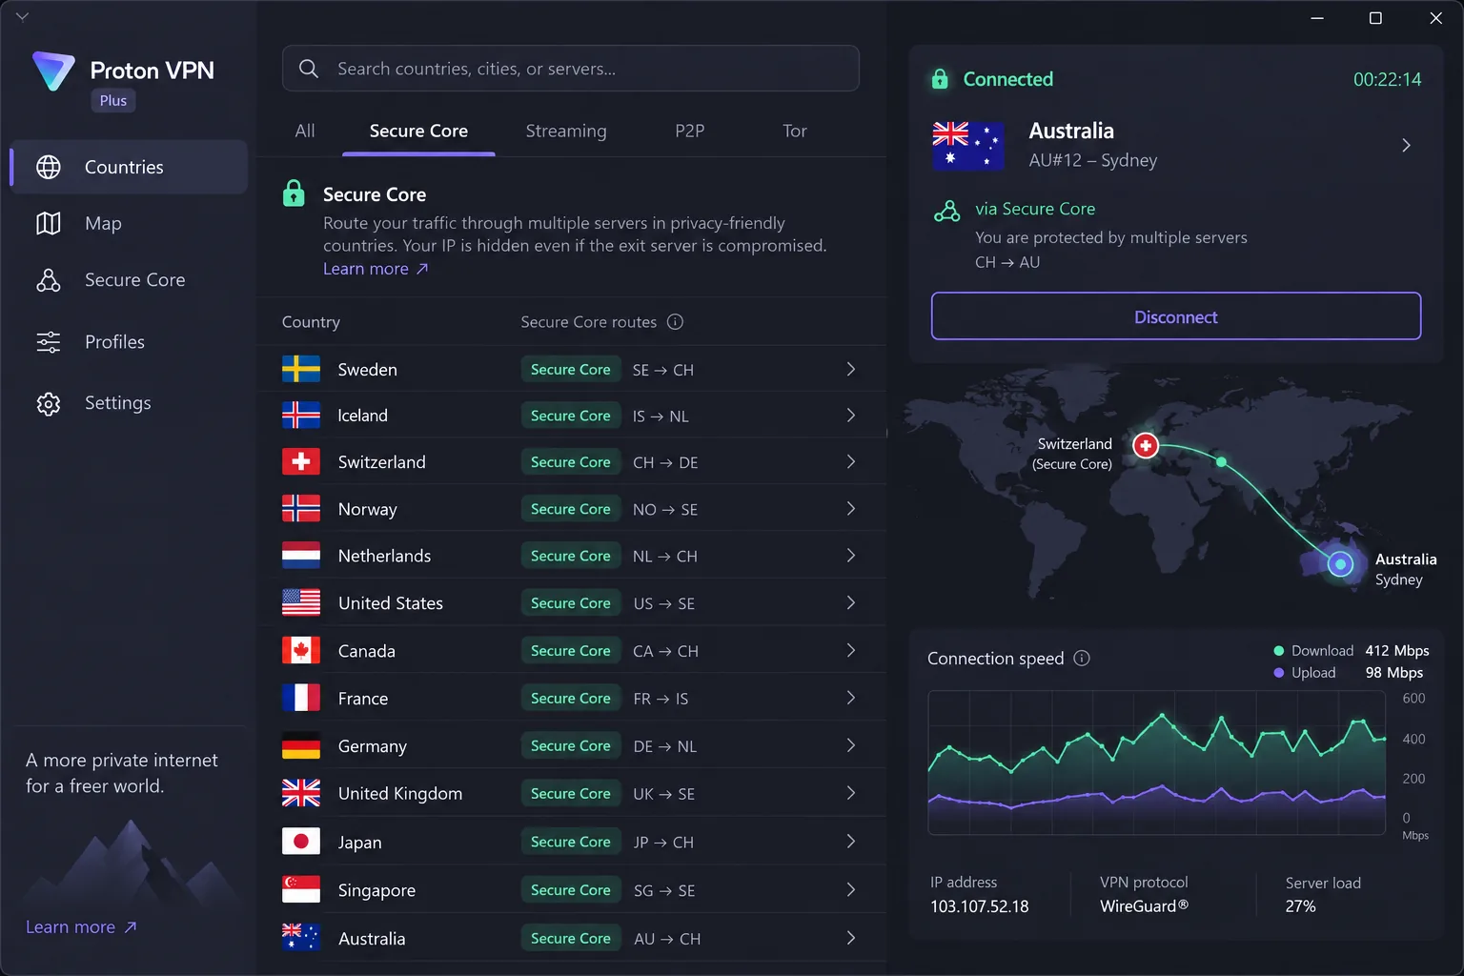This screenshot has width=1464, height=976.
Task: Open Learn more link under Secure Core description
Action: pos(376,269)
